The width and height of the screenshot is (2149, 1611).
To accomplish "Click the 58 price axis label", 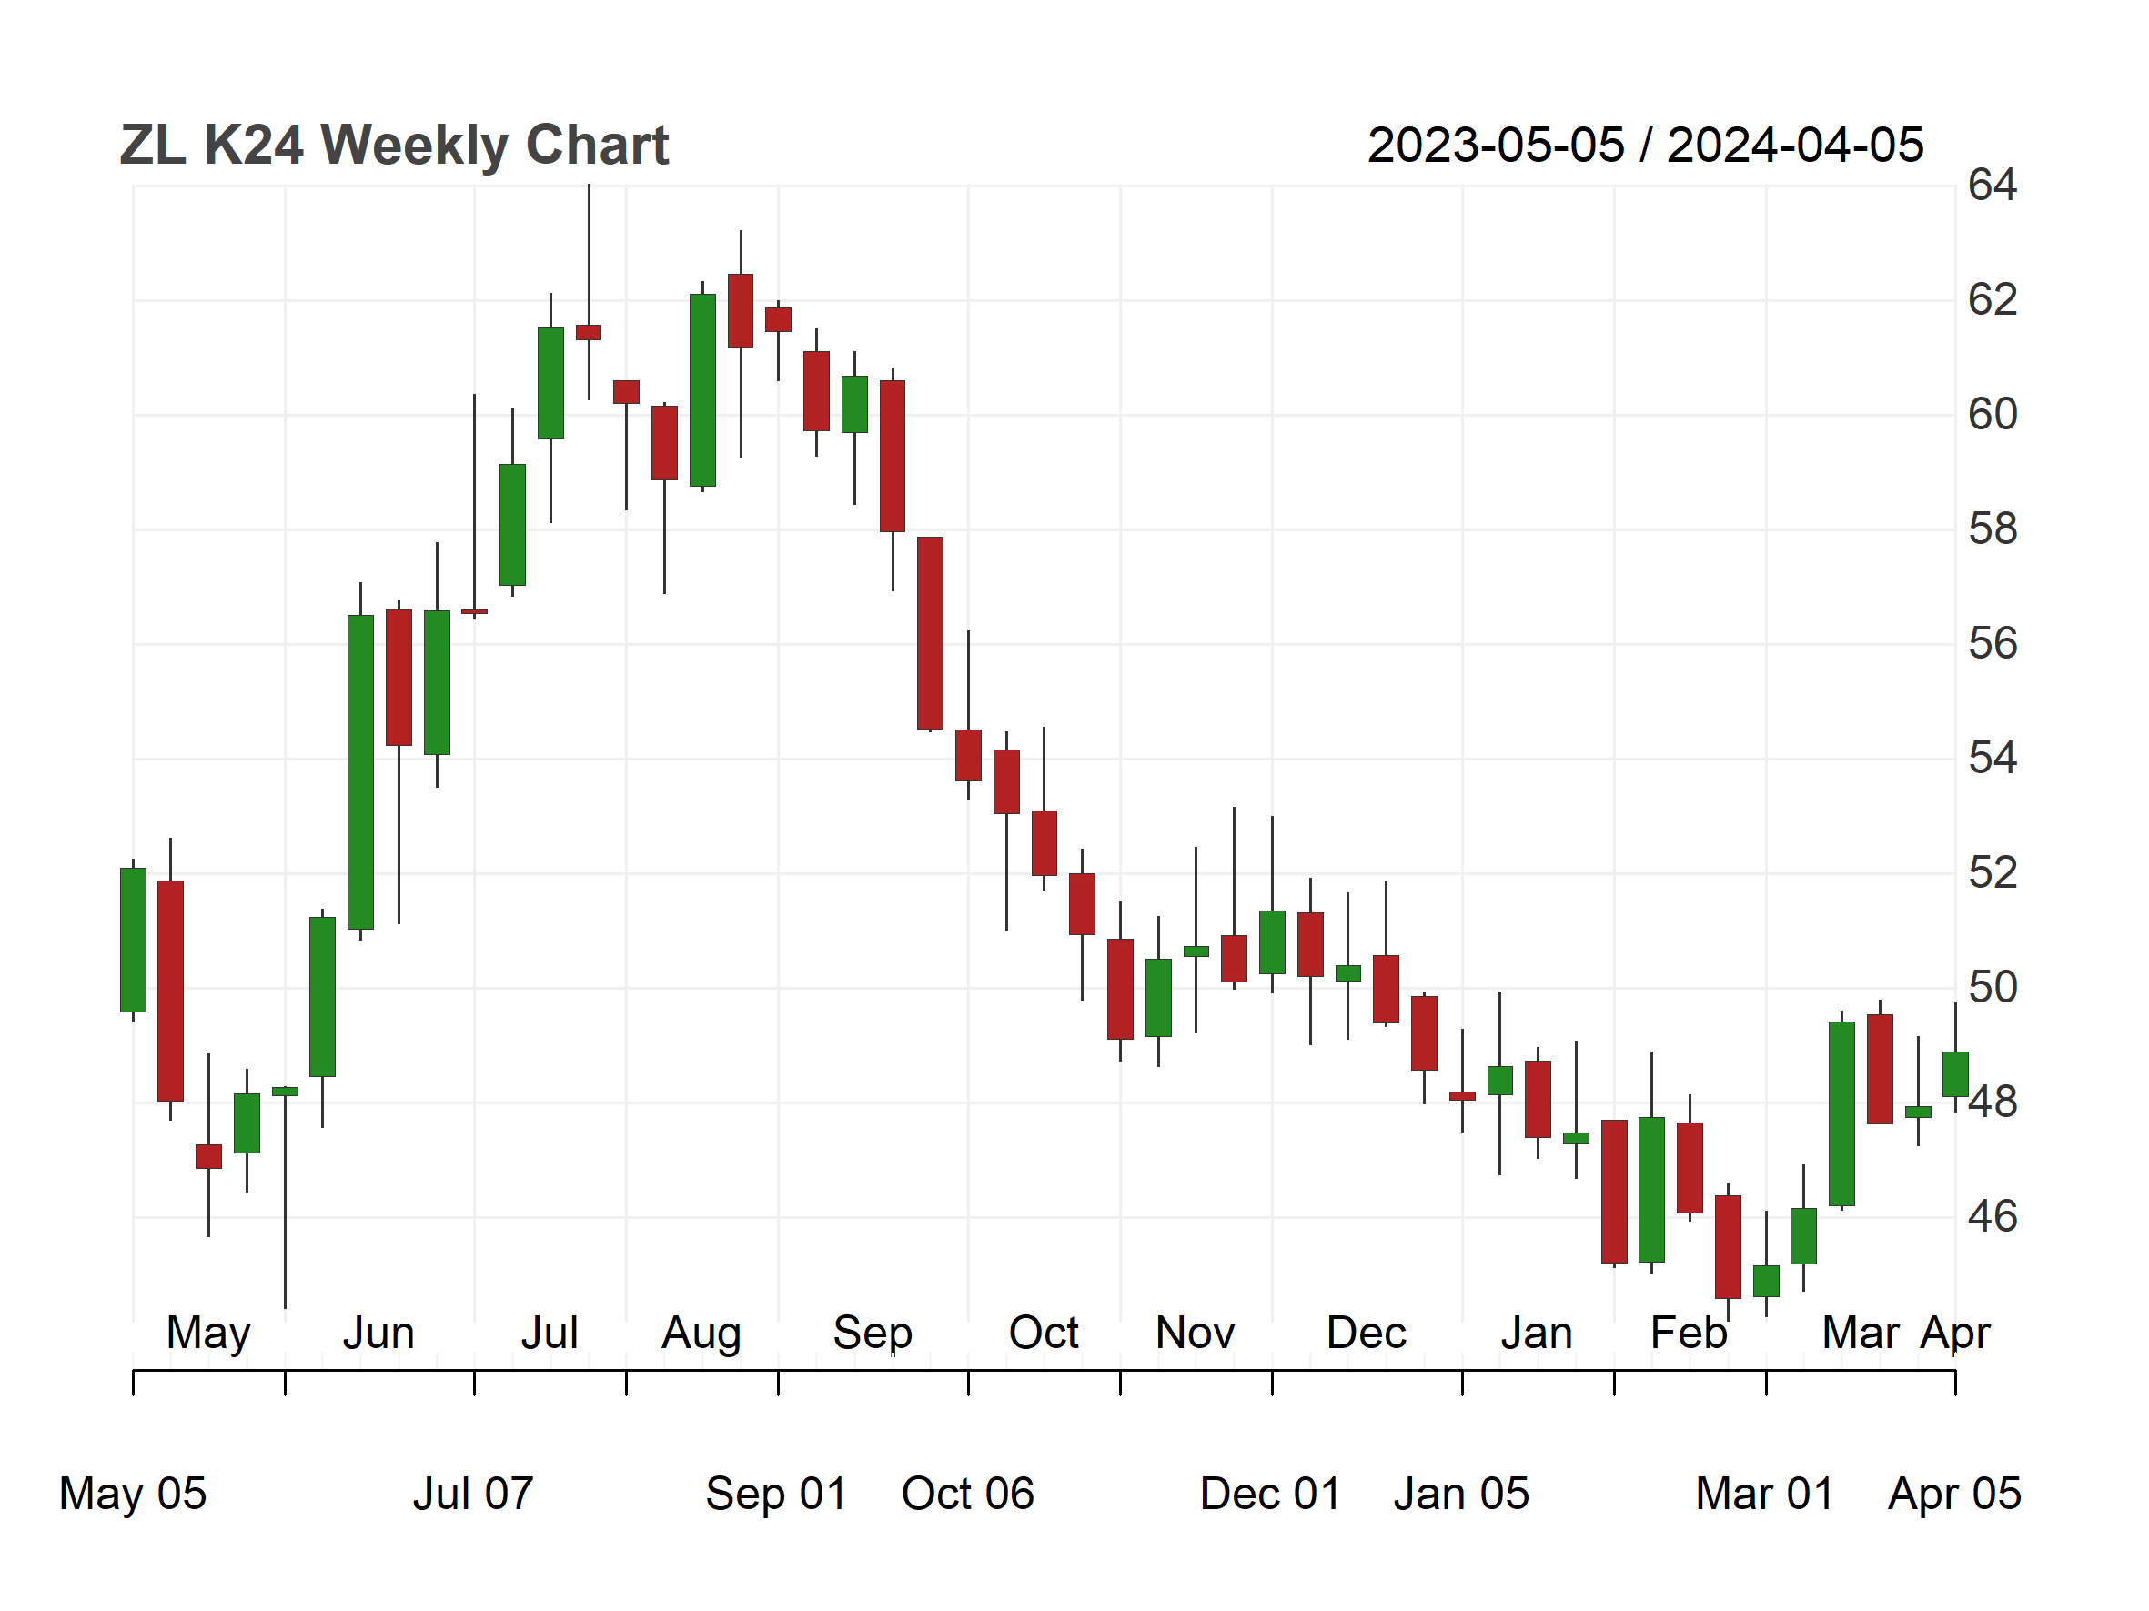I will coord(1992,529).
